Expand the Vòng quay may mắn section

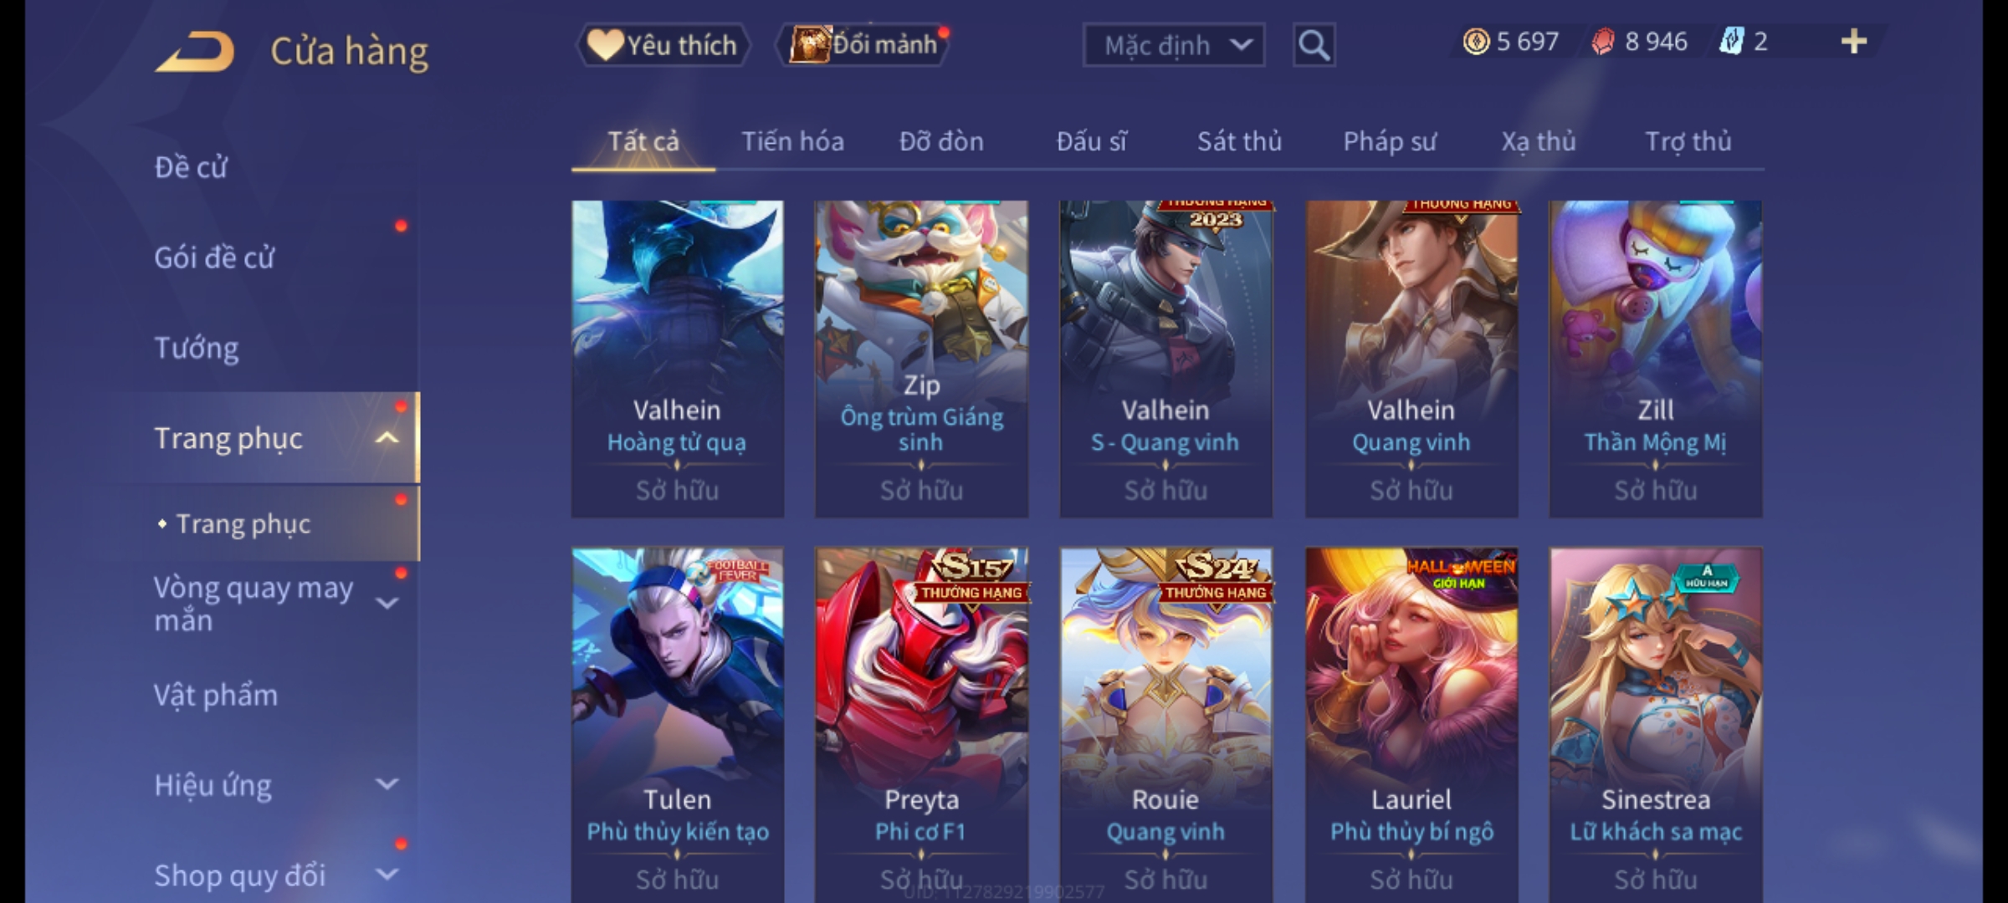click(x=387, y=603)
